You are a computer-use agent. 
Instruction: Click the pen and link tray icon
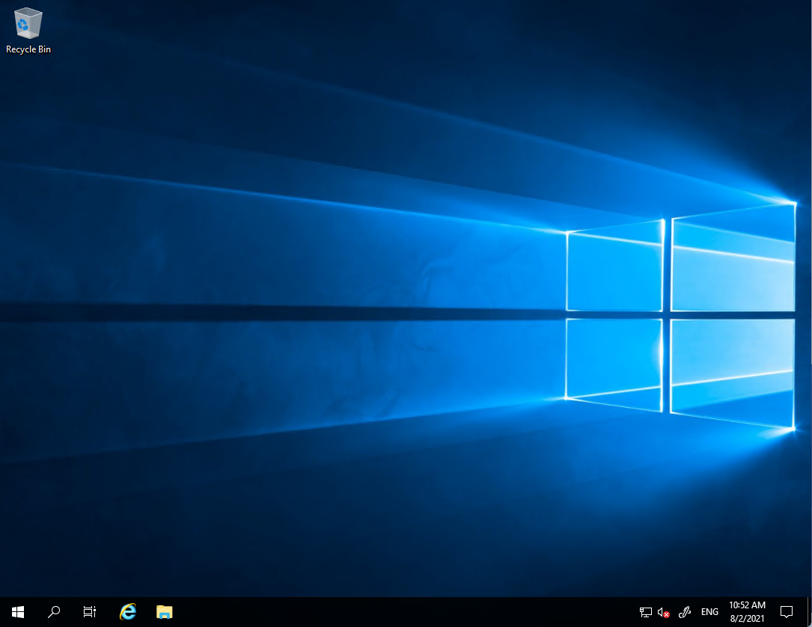[x=685, y=613]
